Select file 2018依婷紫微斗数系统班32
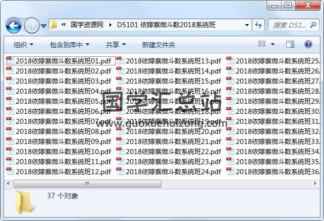The height and width of the screenshot is (221, 324). pyautogui.click(x=273, y=131)
